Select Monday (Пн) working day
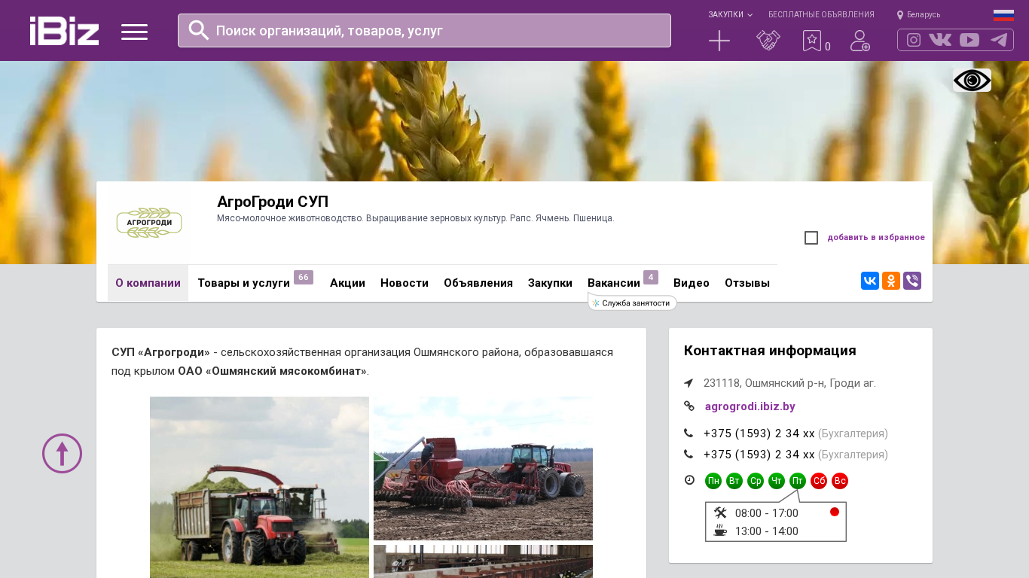The height and width of the screenshot is (578, 1029). coord(713,481)
